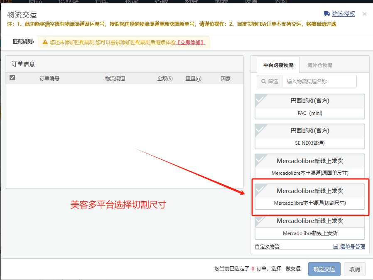Click the 国家 column header
This screenshot has height=280, width=373.
click(226, 78)
